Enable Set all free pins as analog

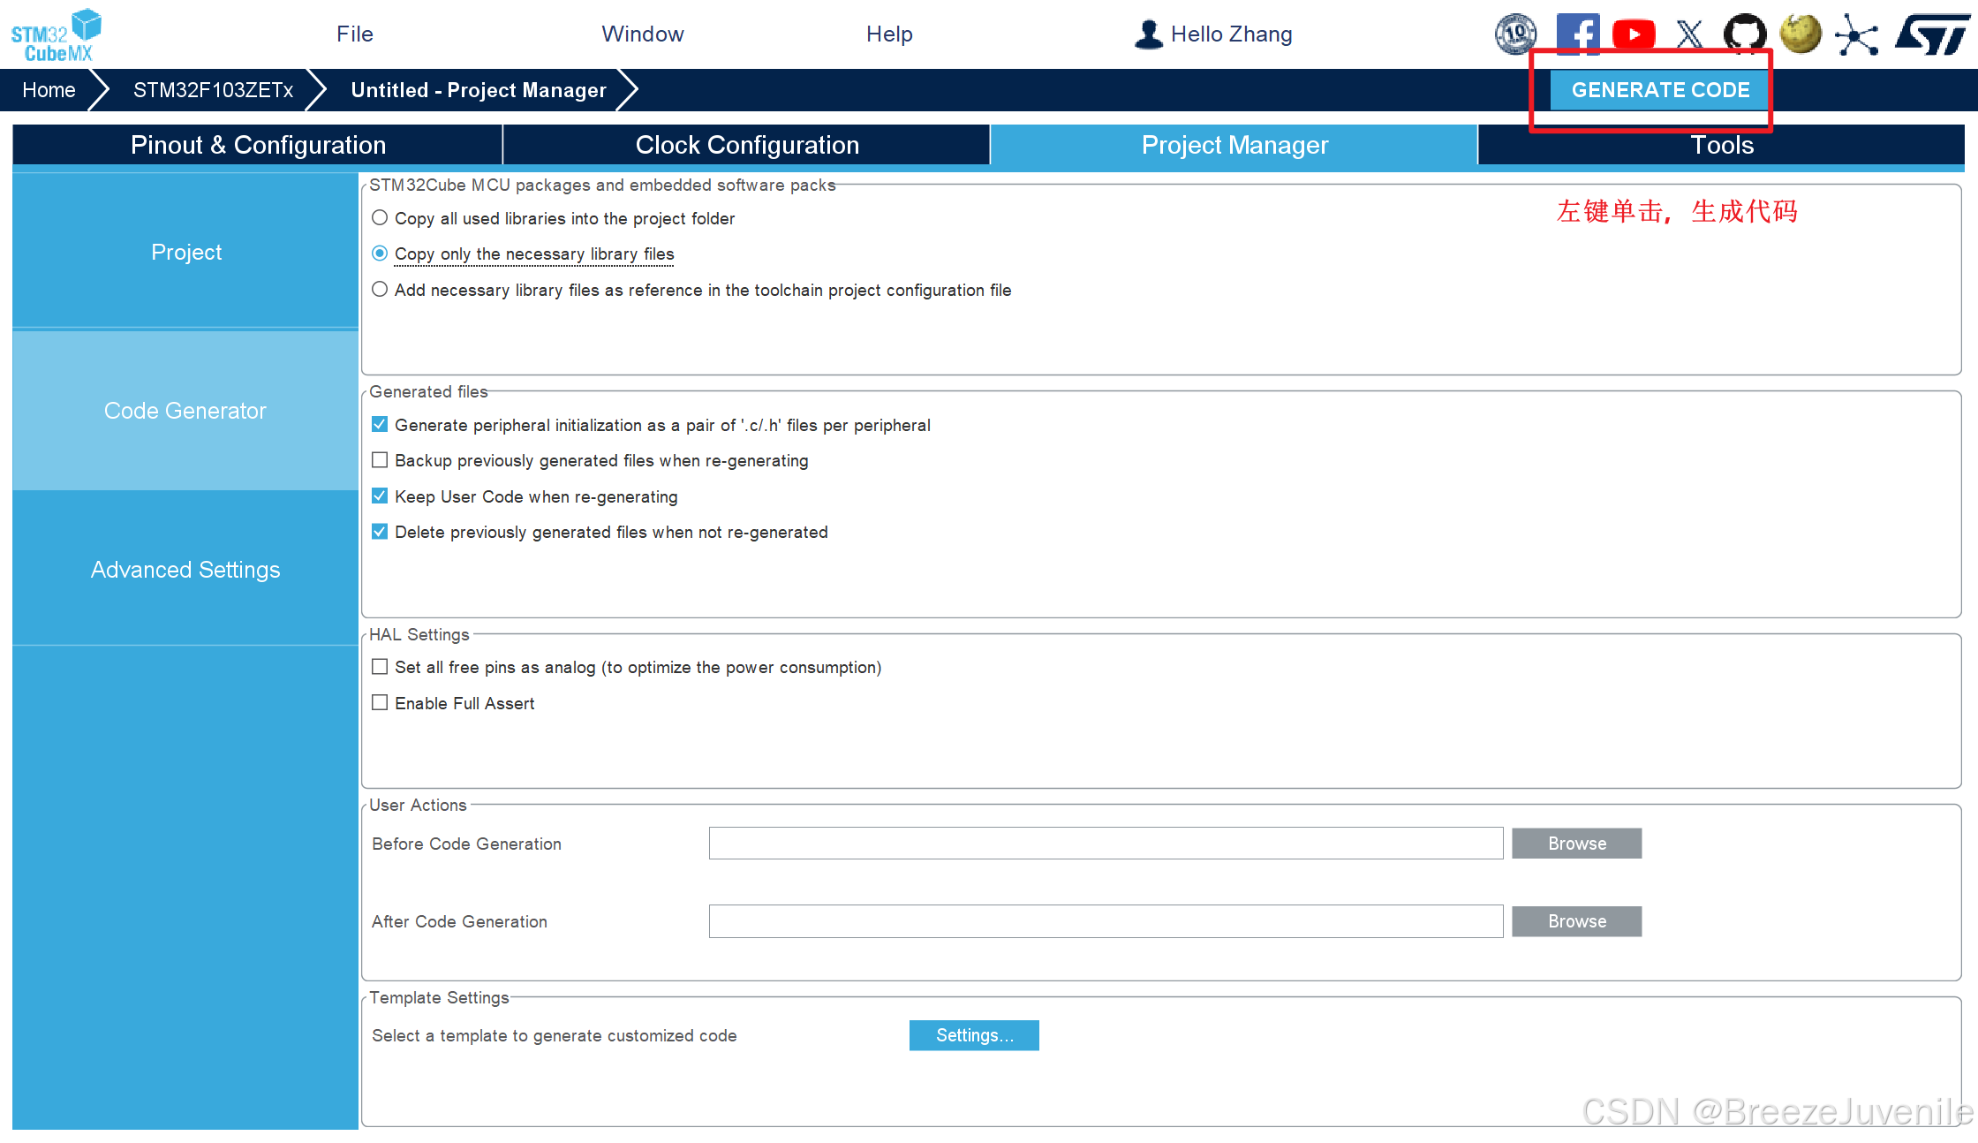[380, 667]
